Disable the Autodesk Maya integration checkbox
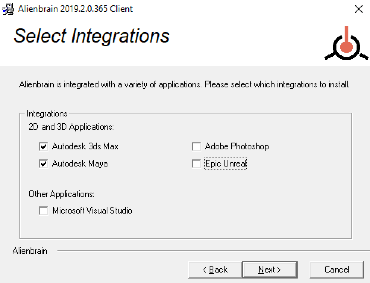 click(x=44, y=164)
